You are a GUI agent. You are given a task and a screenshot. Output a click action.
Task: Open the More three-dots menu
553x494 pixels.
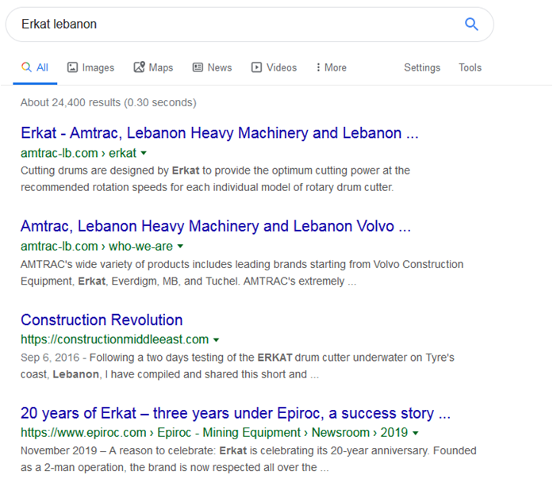318,67
